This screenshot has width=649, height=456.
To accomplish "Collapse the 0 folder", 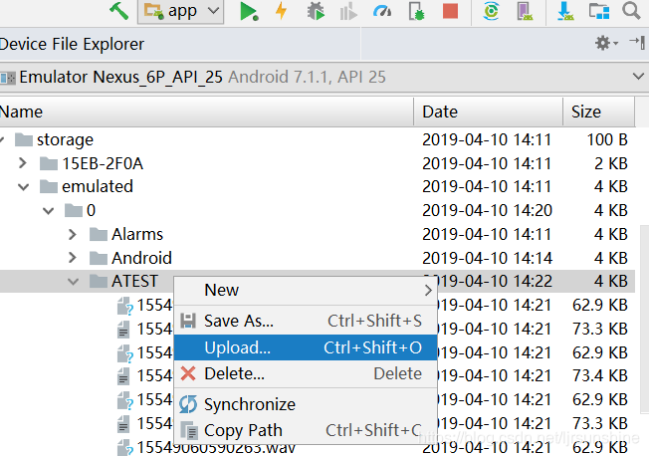I will [x=49, y=211].
